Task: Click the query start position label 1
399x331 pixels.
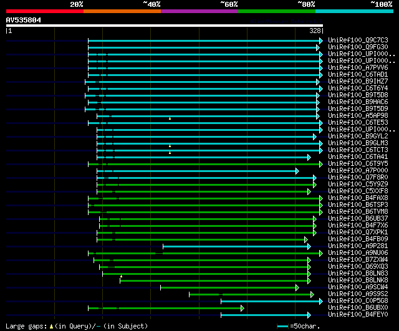Action: pos(10,31)
